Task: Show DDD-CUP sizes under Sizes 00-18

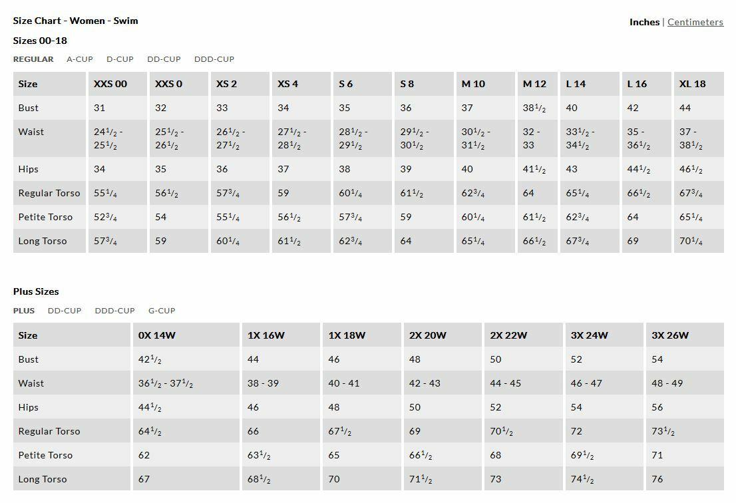Action: coord(214,59)
